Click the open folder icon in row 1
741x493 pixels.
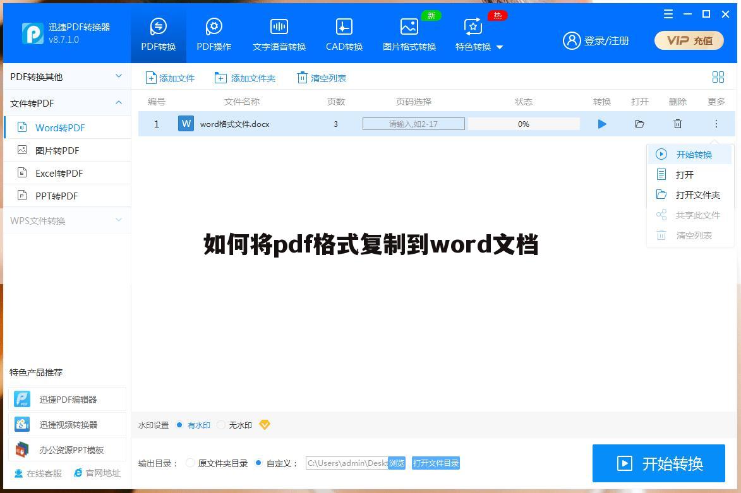pos(639,124)
